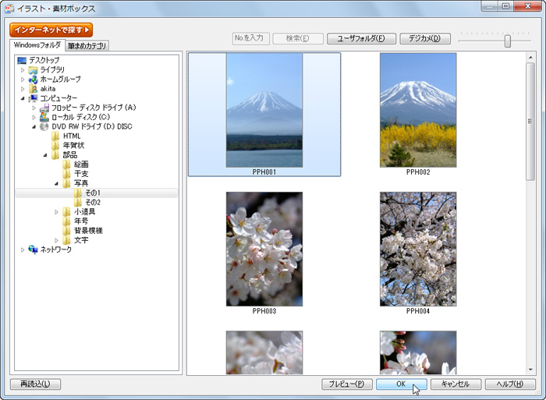Select the ネットワーク icon

[x=33, y=250]
